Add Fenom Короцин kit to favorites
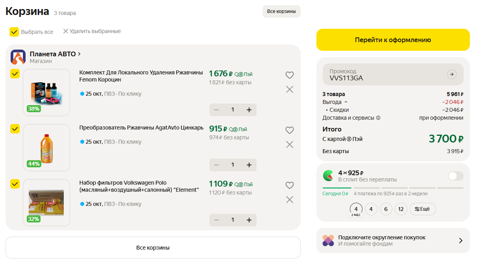Viewport: 477px width, 261px height. coord(290,75)
